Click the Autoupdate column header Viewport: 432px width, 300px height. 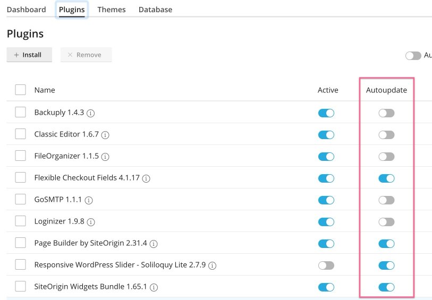click(x=386, y=90)
